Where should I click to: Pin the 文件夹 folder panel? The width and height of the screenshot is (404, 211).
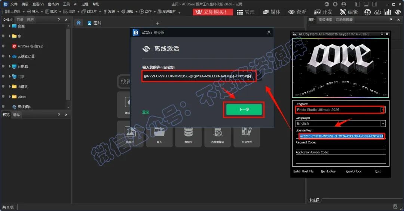pos(59,20)
